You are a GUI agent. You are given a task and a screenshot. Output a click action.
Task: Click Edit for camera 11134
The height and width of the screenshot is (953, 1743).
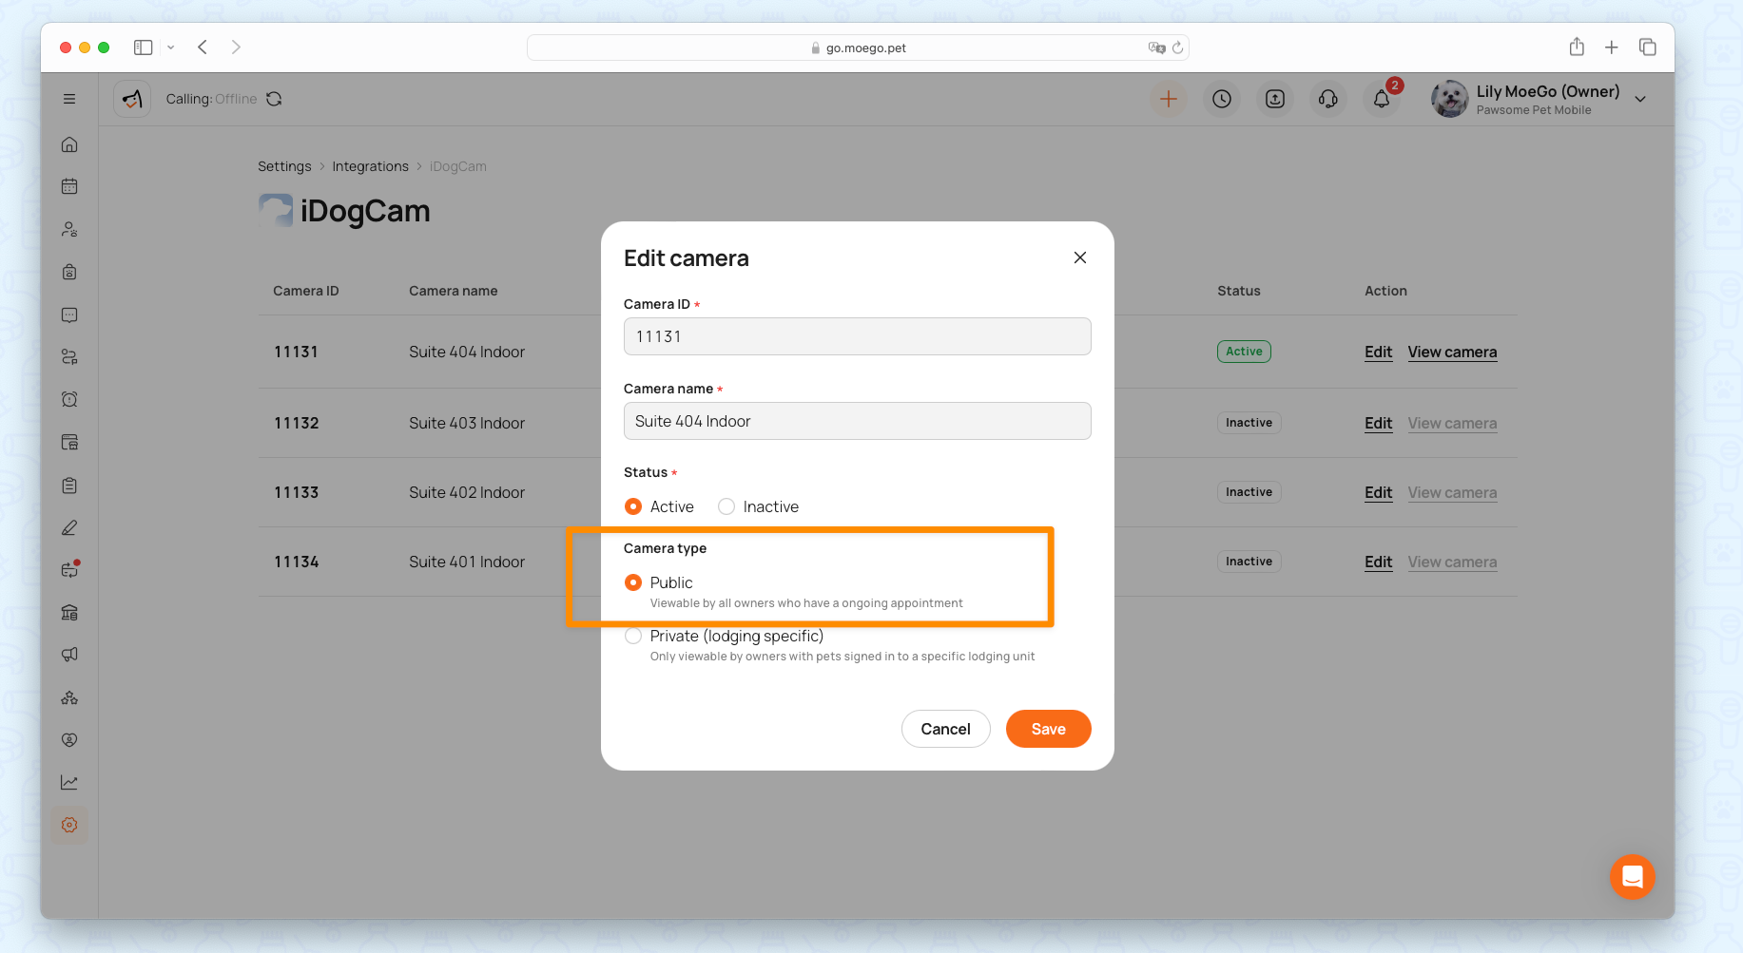[x=1378, y=562]
